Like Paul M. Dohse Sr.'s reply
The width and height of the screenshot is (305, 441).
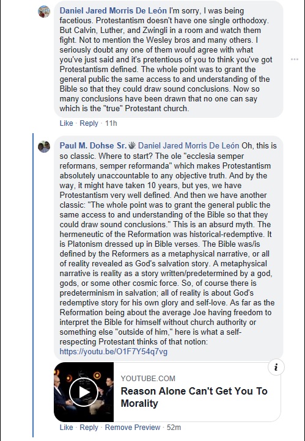tap(66, 428)
